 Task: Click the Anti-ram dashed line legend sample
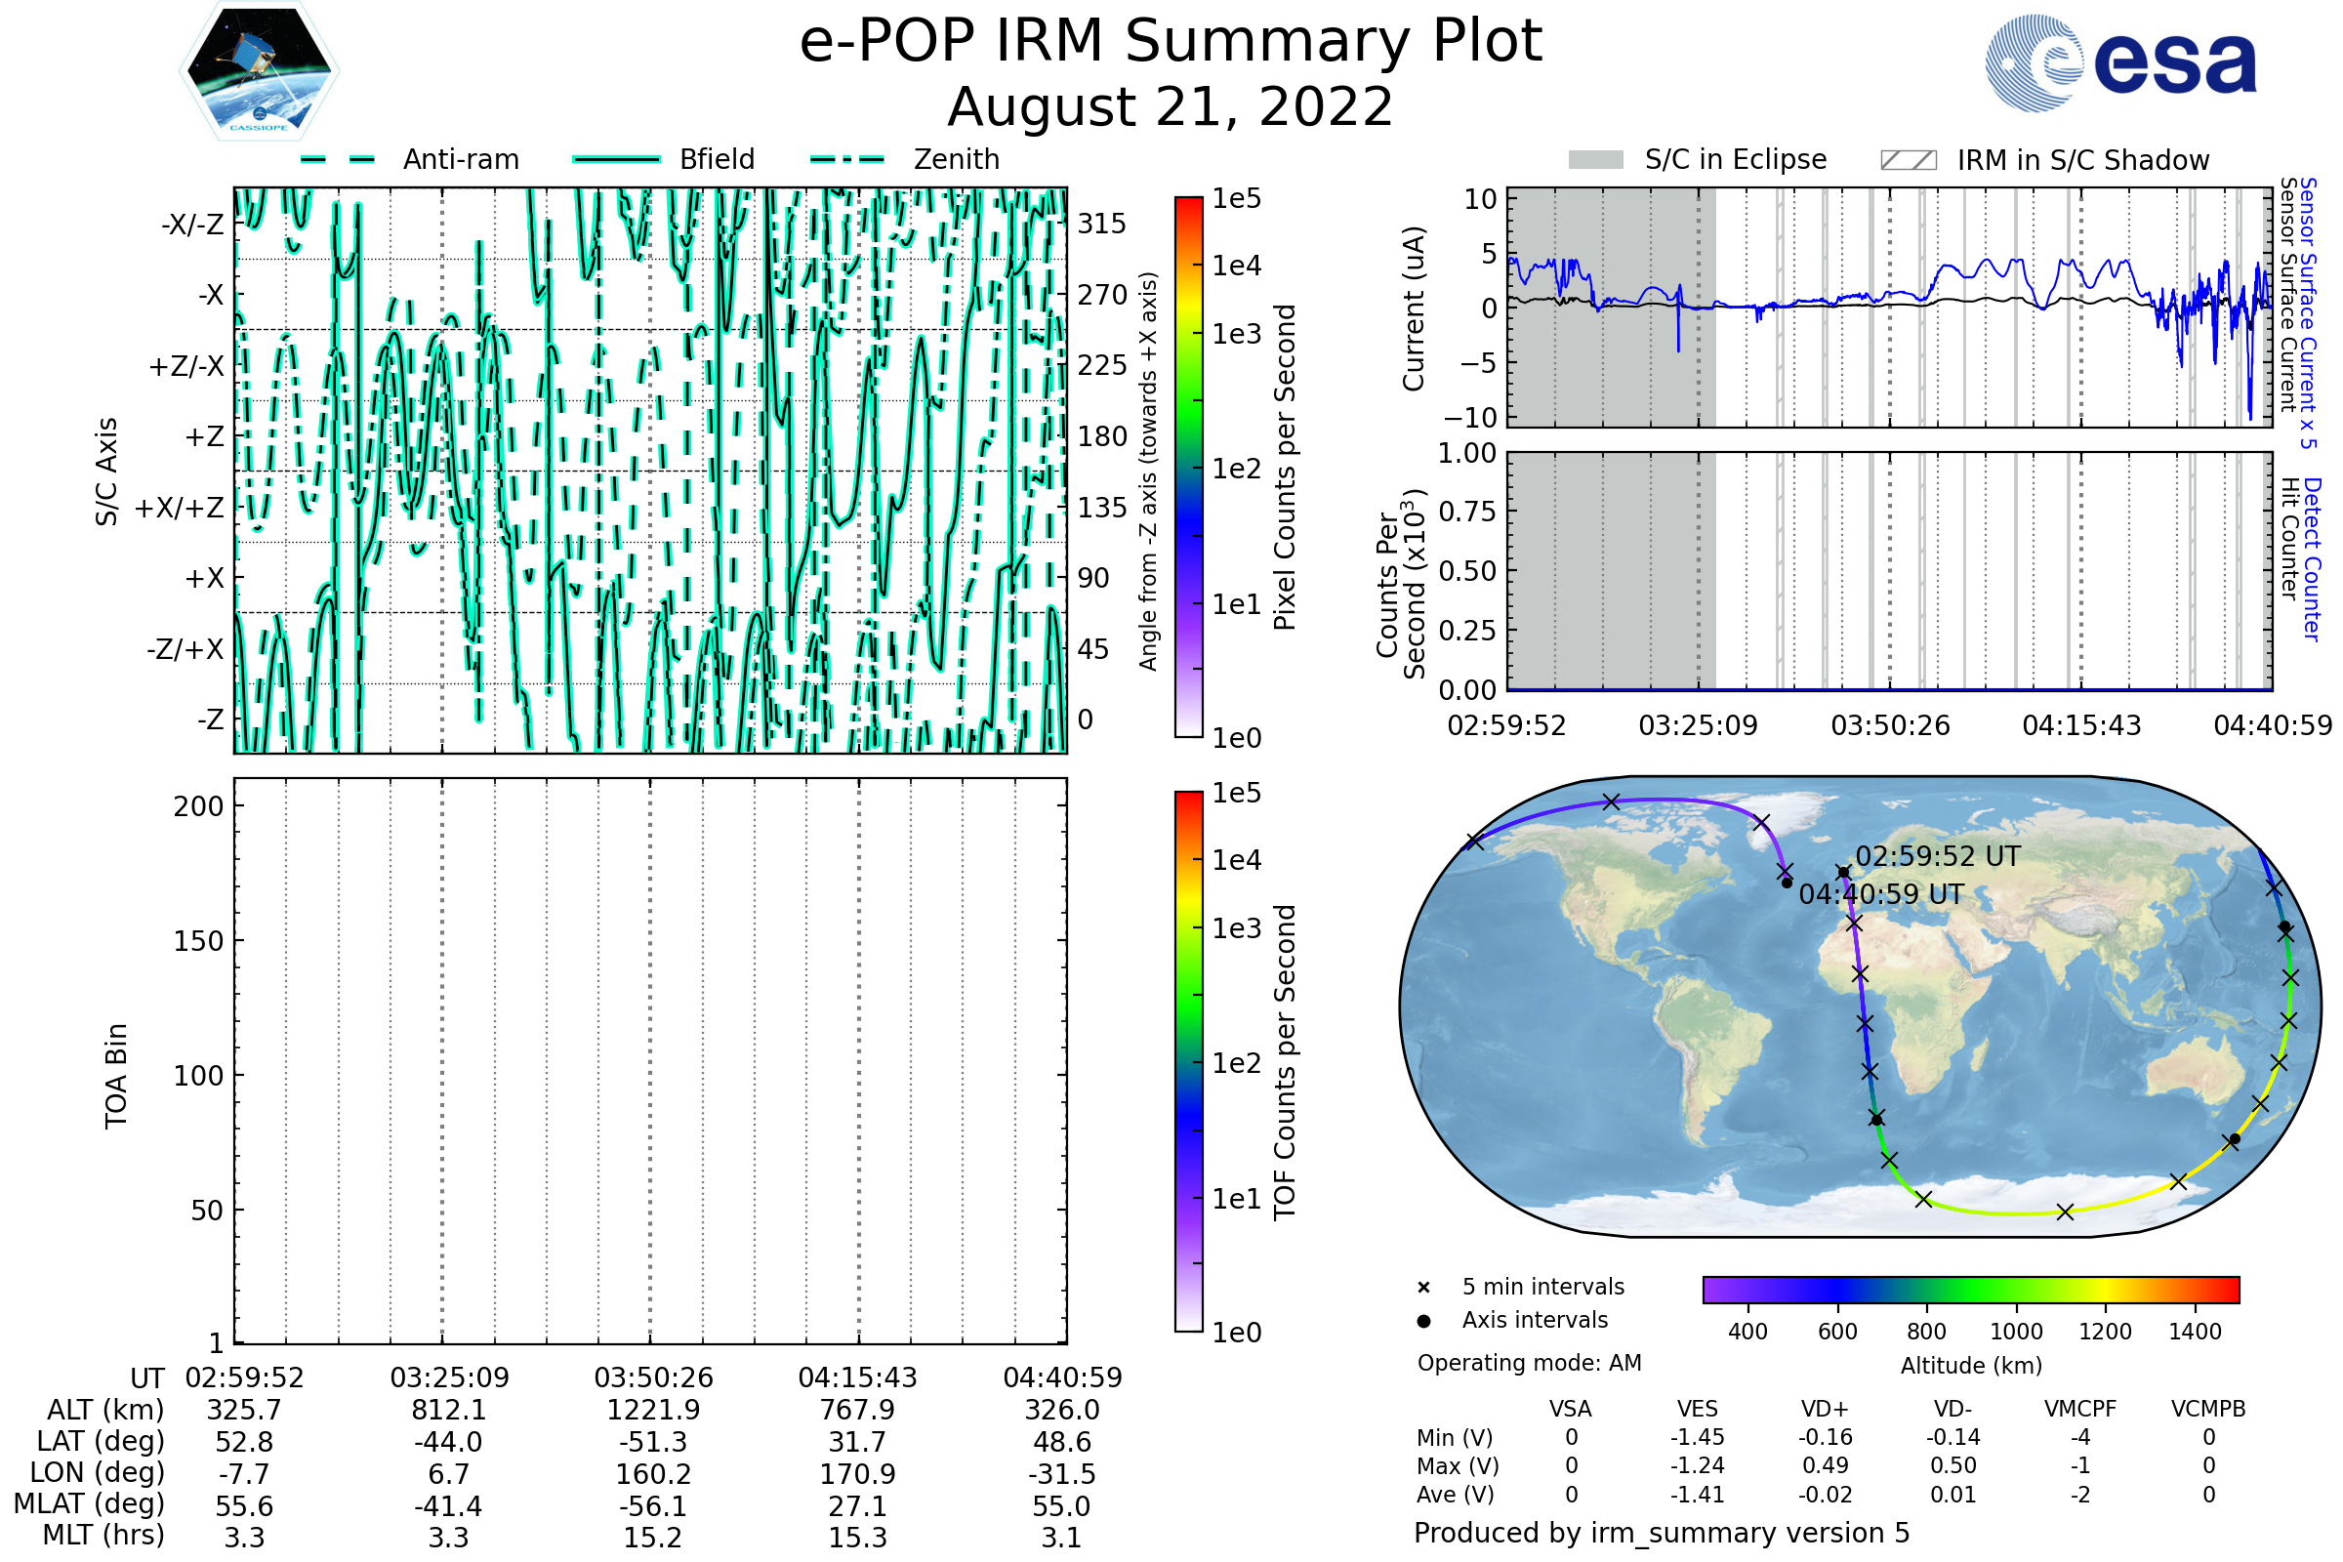338,159
